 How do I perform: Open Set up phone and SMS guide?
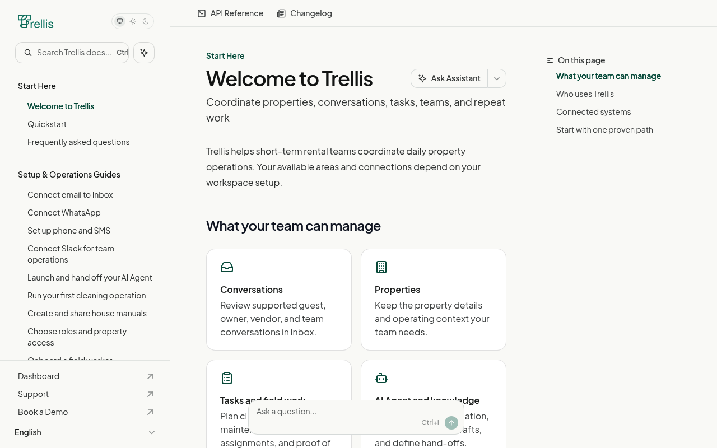(x=69, y=231)
